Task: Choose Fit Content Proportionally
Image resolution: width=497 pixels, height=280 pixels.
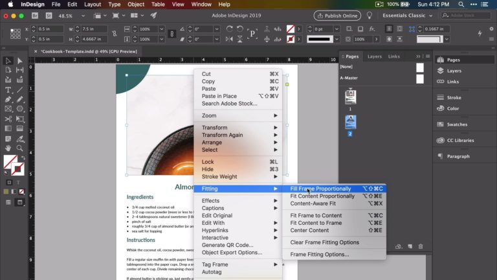Action: [334, 196]
